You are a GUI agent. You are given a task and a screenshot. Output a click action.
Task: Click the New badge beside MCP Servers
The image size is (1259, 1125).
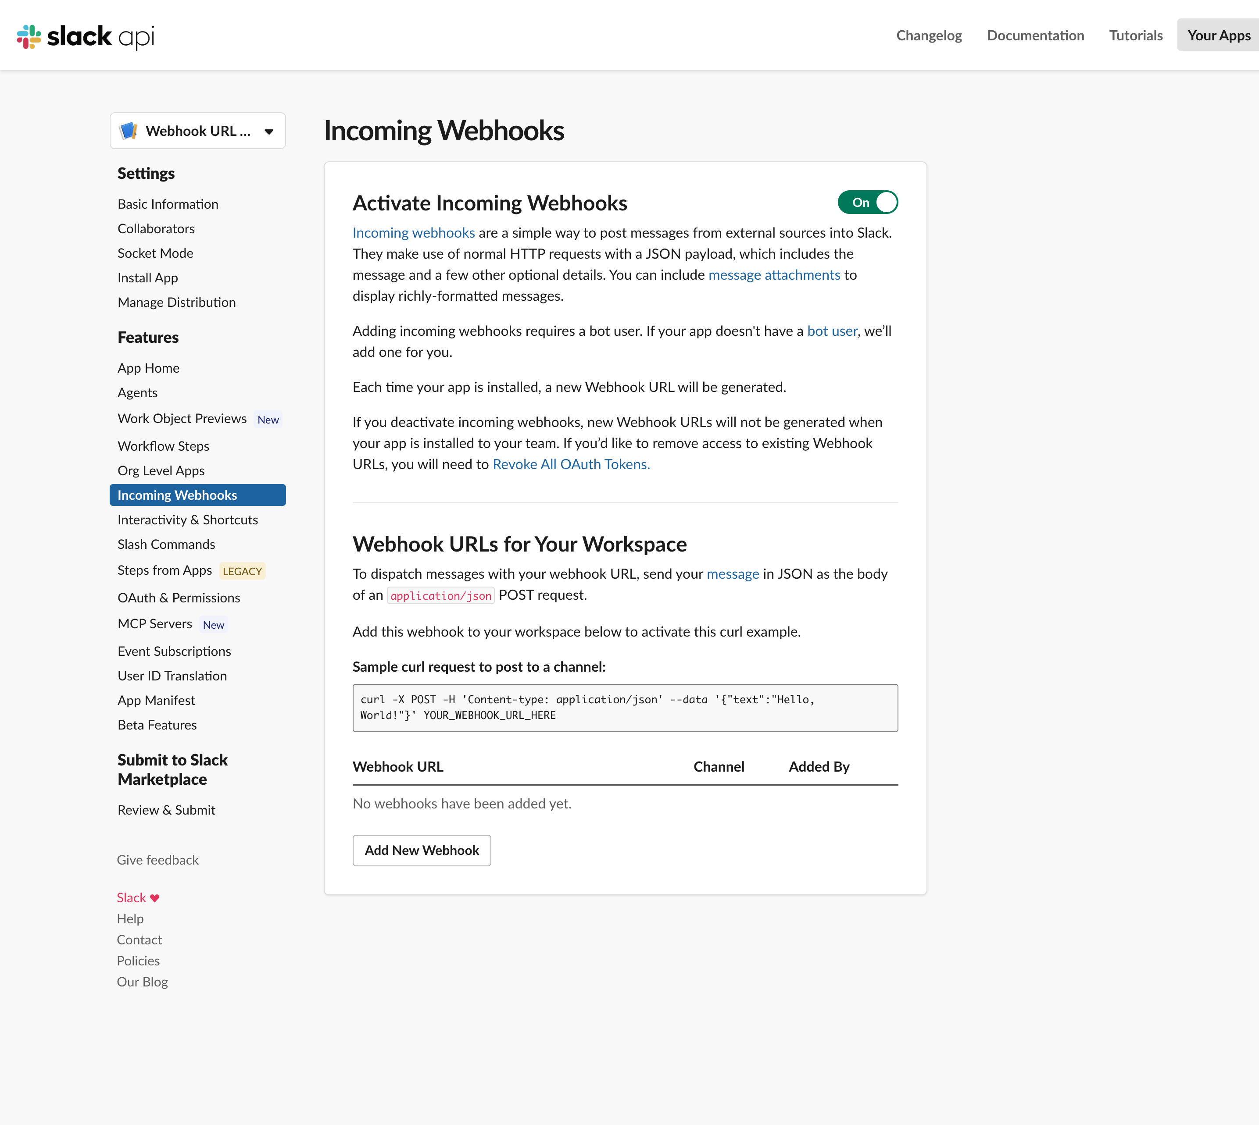pyautogui.click(x=213, y=625)
